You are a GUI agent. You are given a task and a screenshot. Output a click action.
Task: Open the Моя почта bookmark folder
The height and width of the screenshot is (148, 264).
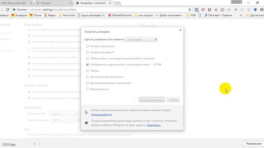[67, 15]
